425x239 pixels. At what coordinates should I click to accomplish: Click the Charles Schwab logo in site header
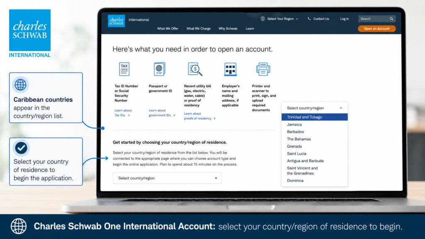(116, 21)
